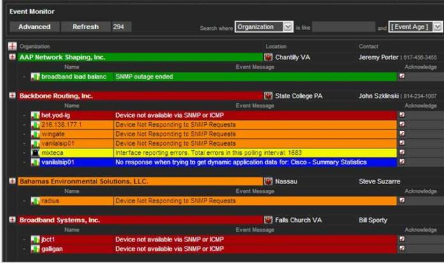Open graph icon for galligan device
Screen dimensions: 444x263
pos(35,249)
